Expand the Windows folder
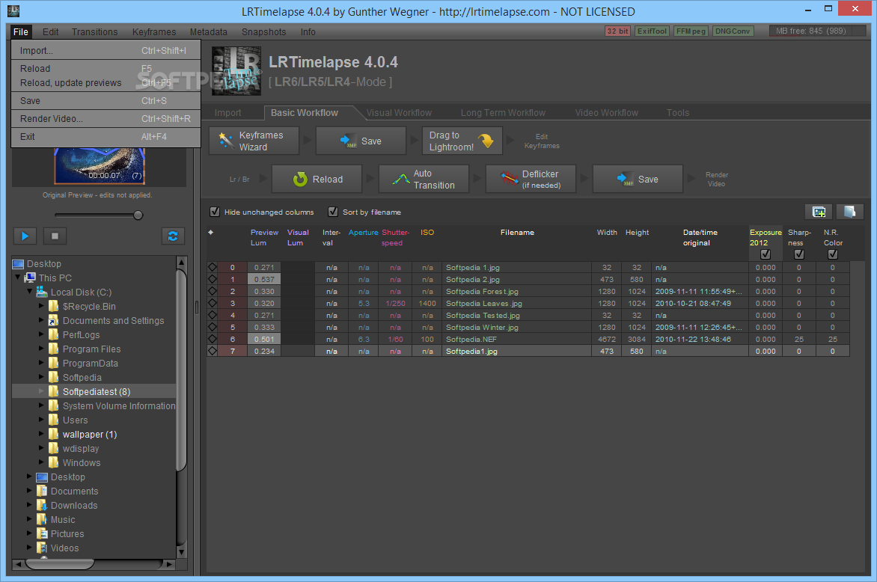877x582 pixels. (41, 462)
